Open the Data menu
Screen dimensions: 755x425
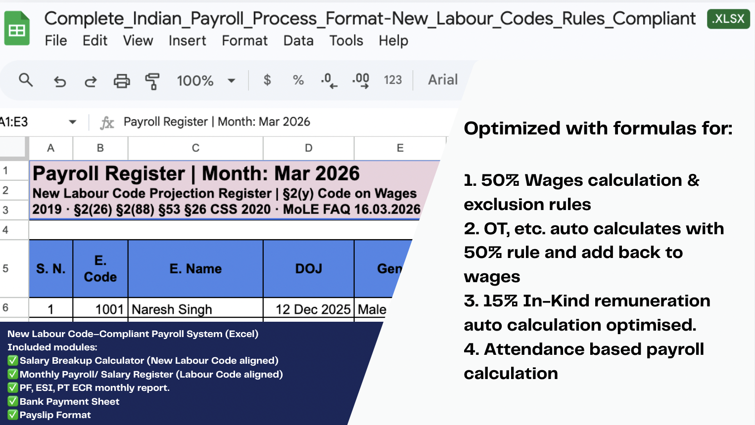tap(298, 41)
